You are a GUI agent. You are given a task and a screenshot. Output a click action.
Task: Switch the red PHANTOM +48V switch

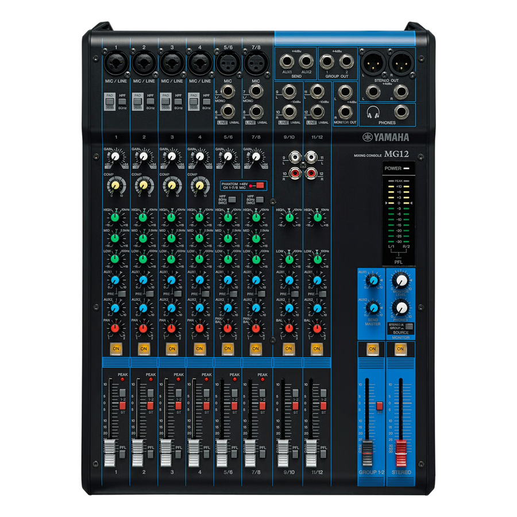(x=260, y=186)
